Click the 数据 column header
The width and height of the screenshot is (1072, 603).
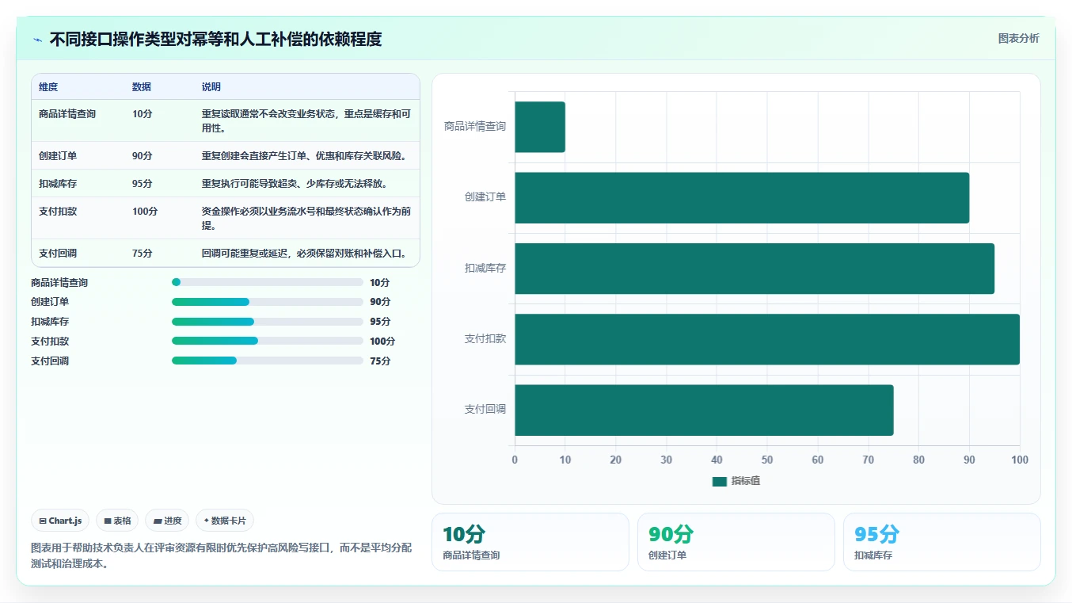(142, 86)
